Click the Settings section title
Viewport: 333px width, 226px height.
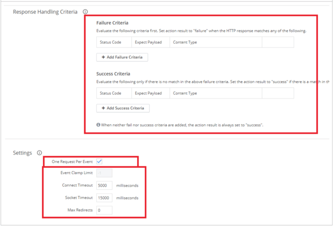point(22,153)
